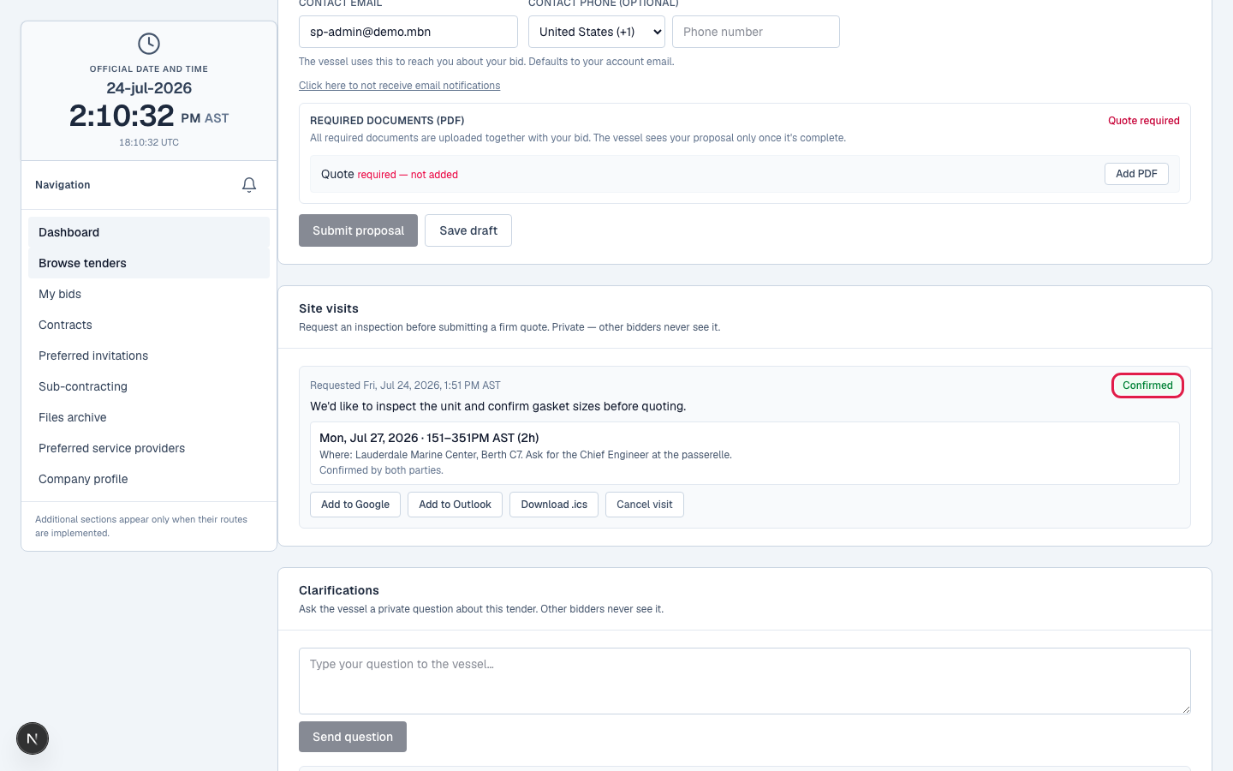
Task: Go to Dashboard in navigation
Action: [149, 232]
